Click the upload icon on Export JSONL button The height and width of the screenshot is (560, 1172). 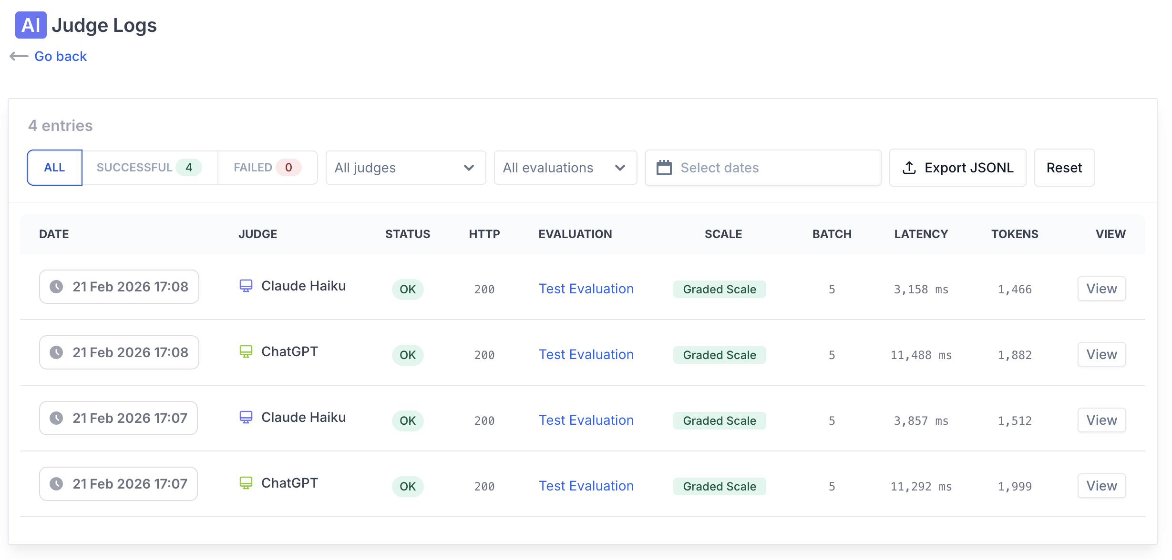click(910, 168)
